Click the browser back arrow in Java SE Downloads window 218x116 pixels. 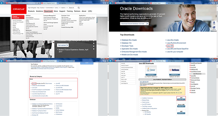tap(111, 61)
